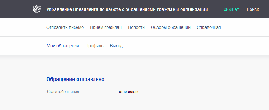Switch to the Мои обращения tab
Screen dimensions: 269x110
coord(63,46)
